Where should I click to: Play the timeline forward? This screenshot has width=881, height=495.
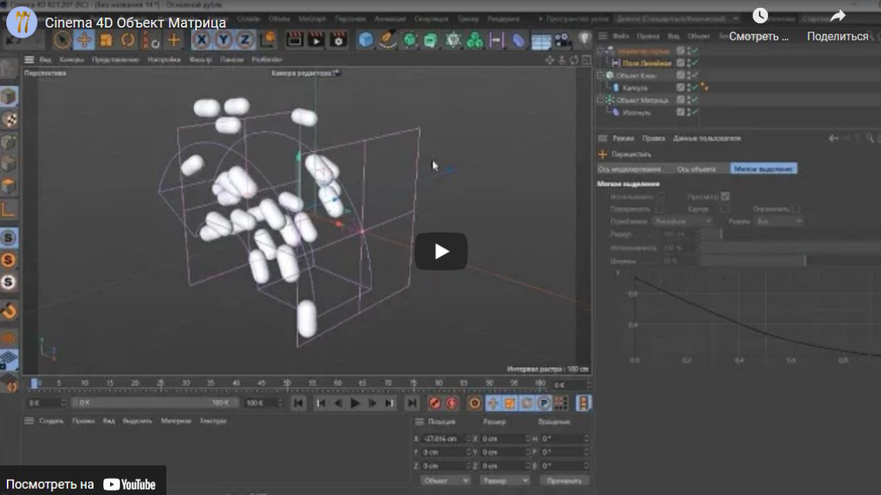pyautogui.click(x=355, y=404)
